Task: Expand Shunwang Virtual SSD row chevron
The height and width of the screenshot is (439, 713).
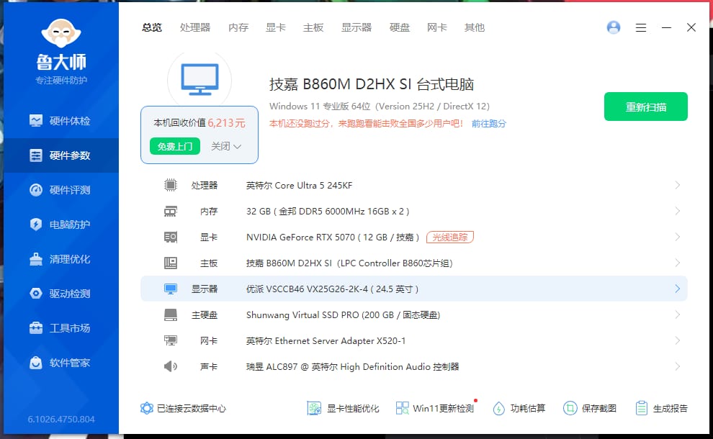Action: [x=678, y=315]
